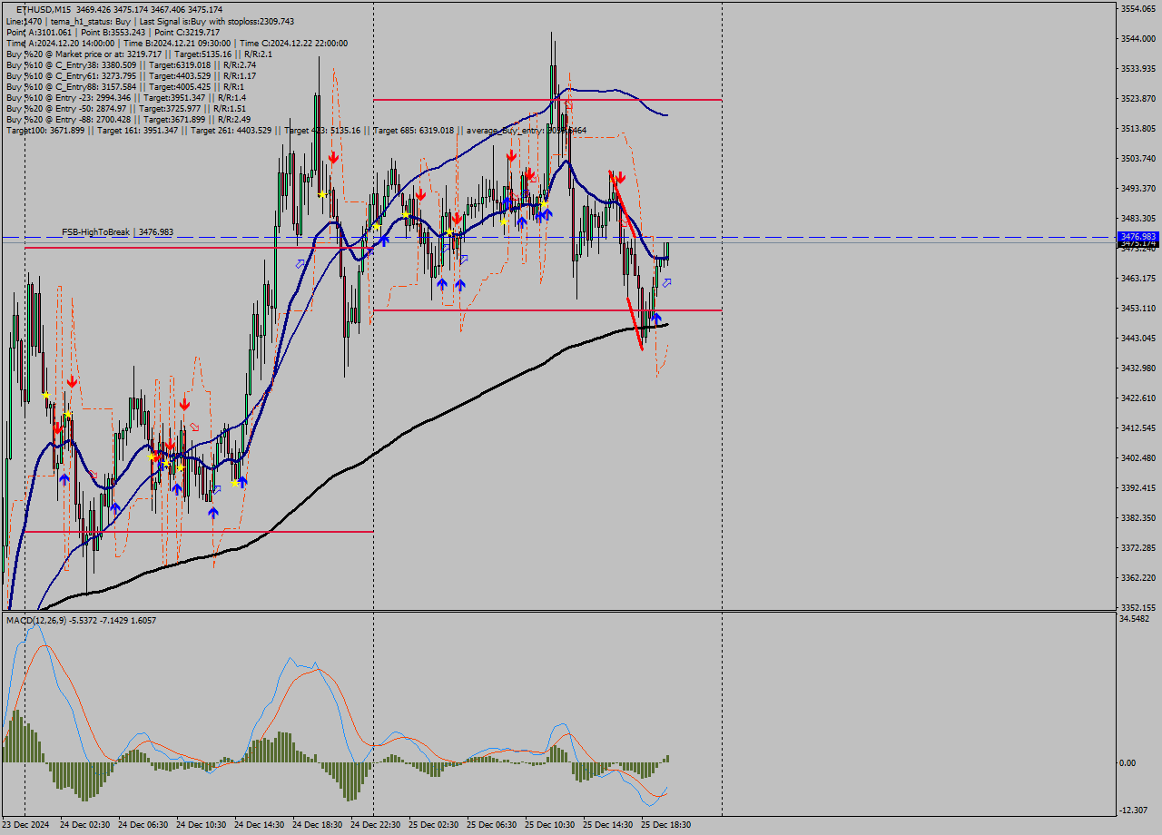Viewport: 1162px width, 835px height.
Task: Click the MACD 0.00 level label
Action: 1128,762
